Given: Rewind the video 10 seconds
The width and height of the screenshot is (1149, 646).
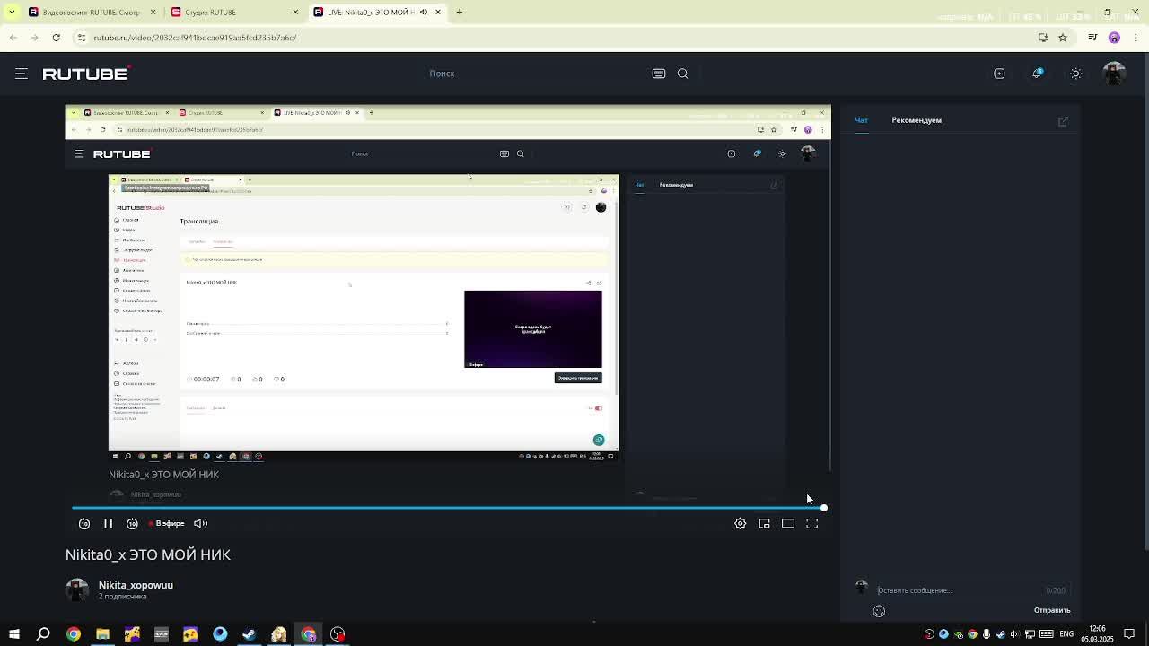Looking at the screenshot, I should [x=84, y=523].
